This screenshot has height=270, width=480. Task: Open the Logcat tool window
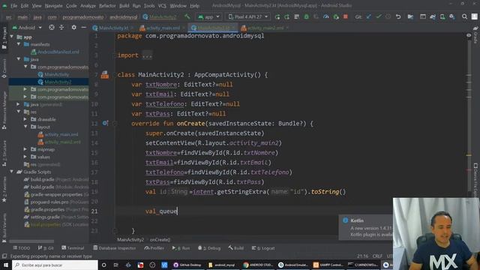tap(263, 248)
